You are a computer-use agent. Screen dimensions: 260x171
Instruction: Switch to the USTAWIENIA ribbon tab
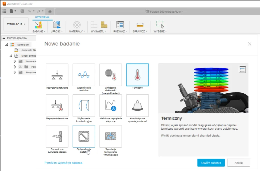pos(42,17)
